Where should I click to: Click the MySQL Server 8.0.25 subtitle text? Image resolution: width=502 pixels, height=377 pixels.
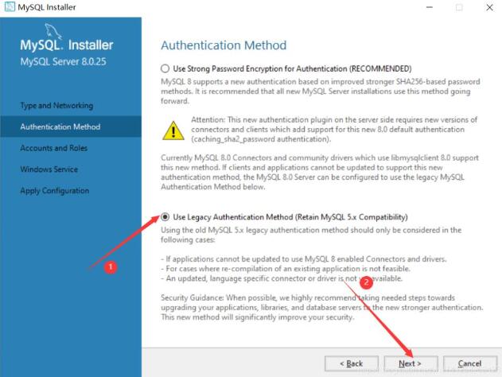tap(63, 61)
